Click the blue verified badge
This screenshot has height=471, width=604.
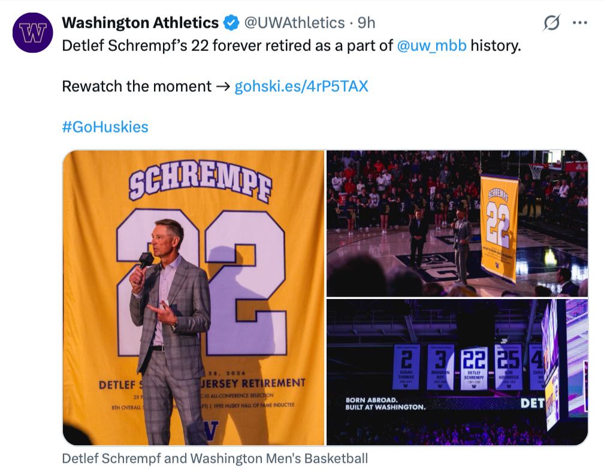coord(231,23)
